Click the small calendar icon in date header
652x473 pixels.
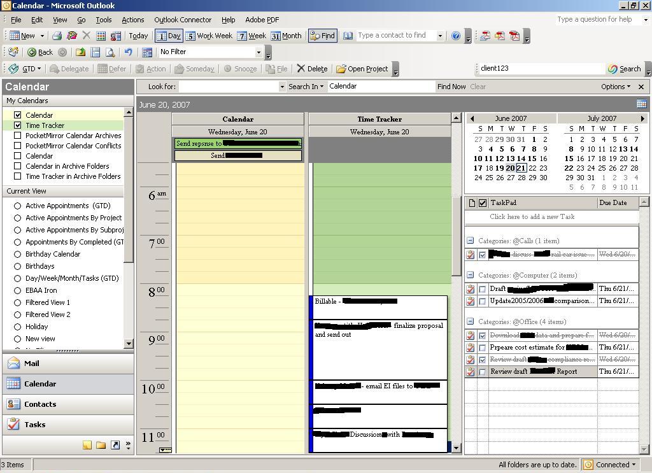pyautogui.click(x=642, y=104)
